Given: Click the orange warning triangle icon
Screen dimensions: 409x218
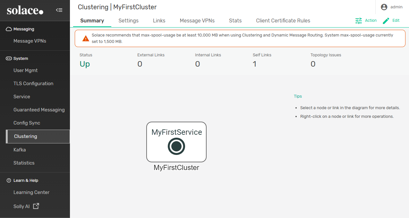Looking at the screenshot, I should tap(86, 38).
